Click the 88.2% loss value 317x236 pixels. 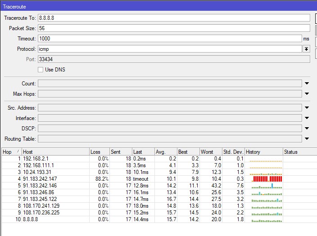102,179
